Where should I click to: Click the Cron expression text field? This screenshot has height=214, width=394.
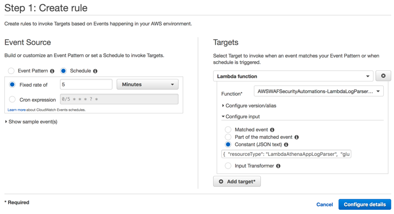pyautogui.click(x=119, y=99)
